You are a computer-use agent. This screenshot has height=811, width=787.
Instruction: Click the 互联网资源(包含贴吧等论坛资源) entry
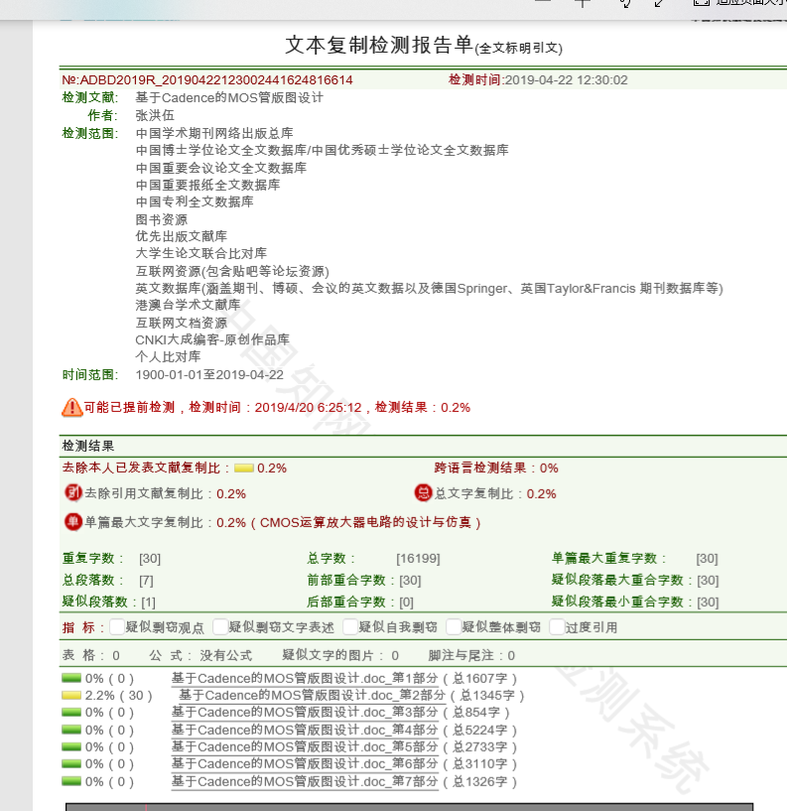click(x=232, y=272)
